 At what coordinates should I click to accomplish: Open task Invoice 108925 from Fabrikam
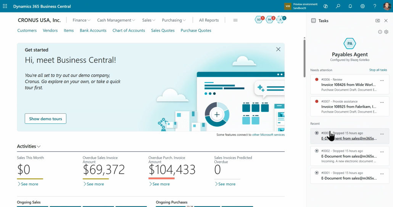pyautogui.click(x=350, y=107)
